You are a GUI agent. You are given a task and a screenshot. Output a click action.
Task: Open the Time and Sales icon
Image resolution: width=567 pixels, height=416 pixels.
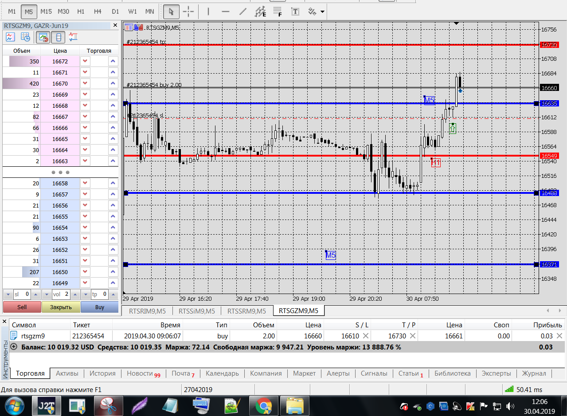pos(25,37)
